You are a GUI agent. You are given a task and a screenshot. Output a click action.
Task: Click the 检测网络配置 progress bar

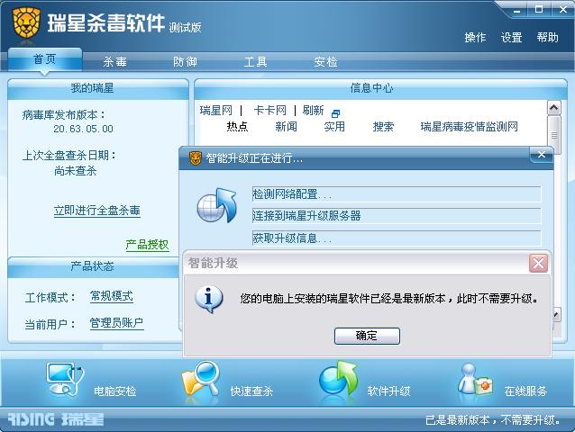click(397, 194)
